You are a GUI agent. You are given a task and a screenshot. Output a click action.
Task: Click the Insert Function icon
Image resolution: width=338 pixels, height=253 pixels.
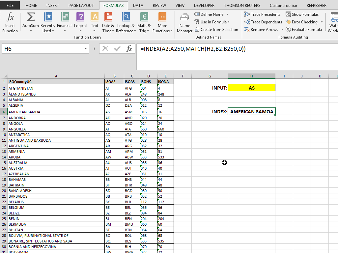(x=10, y=17)
